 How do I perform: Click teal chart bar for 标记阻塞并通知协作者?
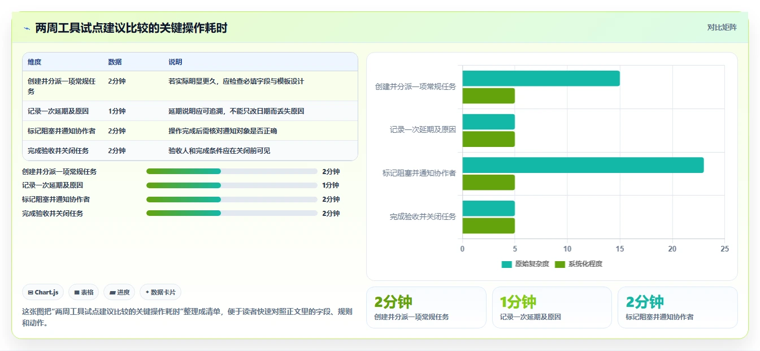coord(583,165)
